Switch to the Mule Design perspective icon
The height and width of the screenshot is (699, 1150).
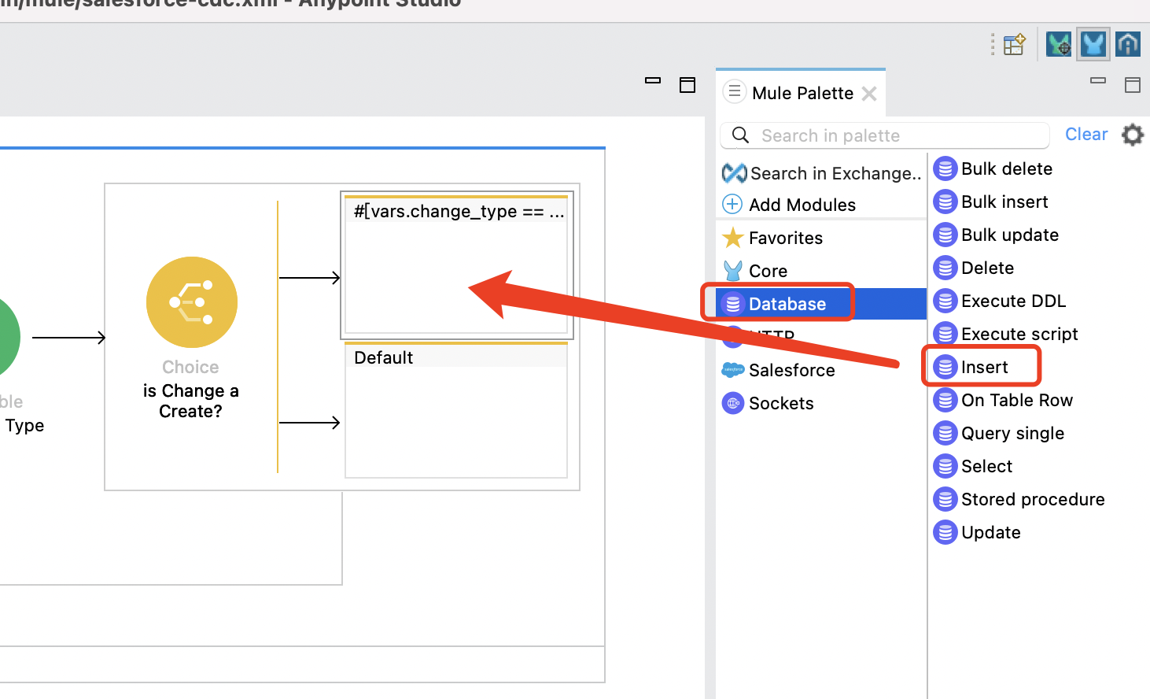pyautogui.click(x=1093, y=44)
